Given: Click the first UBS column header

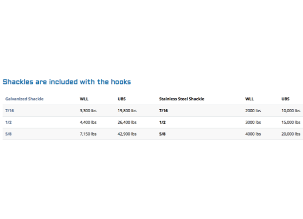Looking at the screenshot, I should coord(122,99).
